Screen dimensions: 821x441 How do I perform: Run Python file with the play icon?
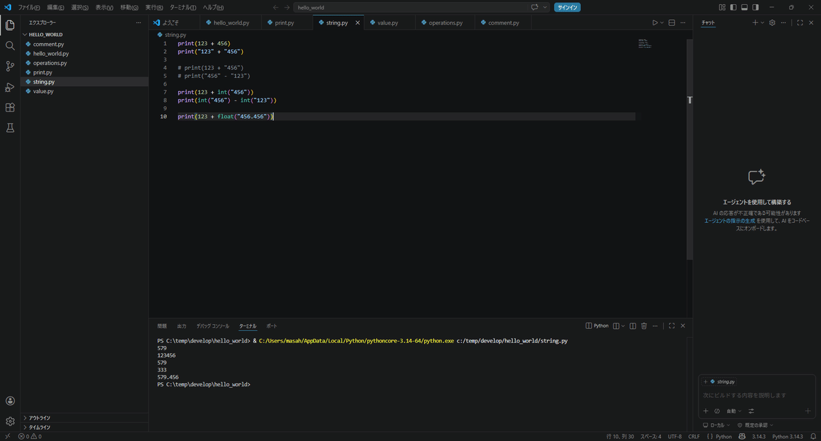(x=655, y=23)
